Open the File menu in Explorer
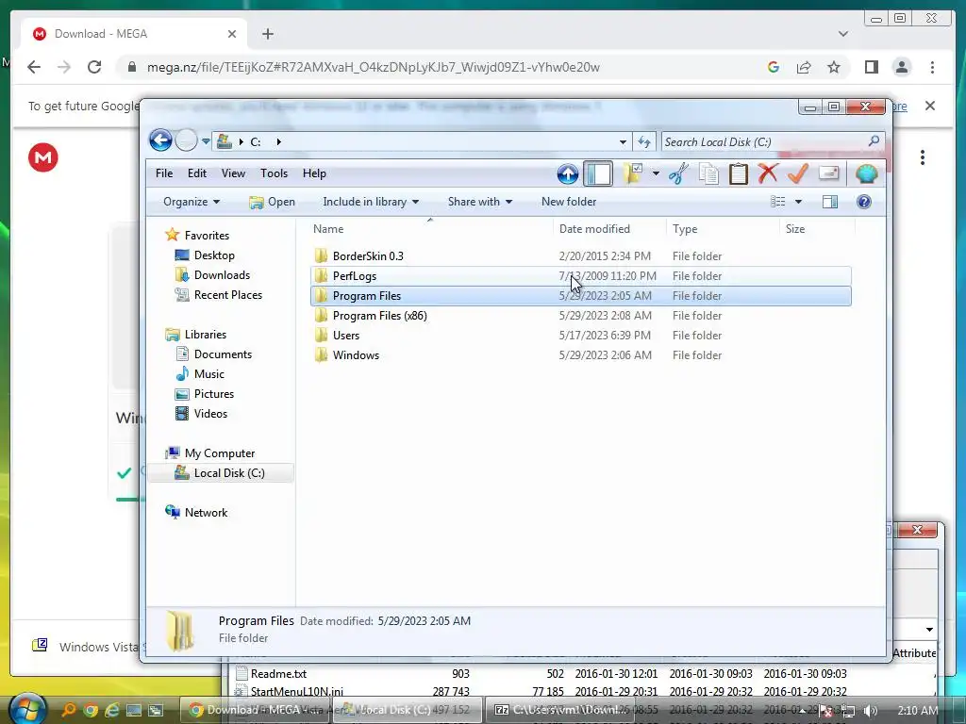This screenshot has width=966, height=724. 164,173
